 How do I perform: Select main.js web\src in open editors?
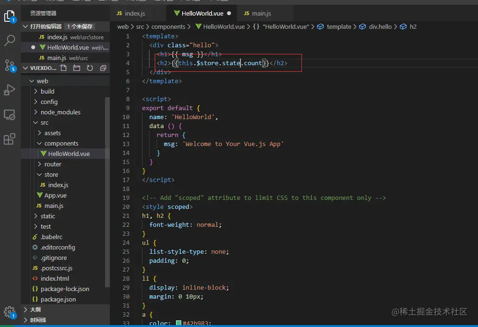[x=65, y=58]
